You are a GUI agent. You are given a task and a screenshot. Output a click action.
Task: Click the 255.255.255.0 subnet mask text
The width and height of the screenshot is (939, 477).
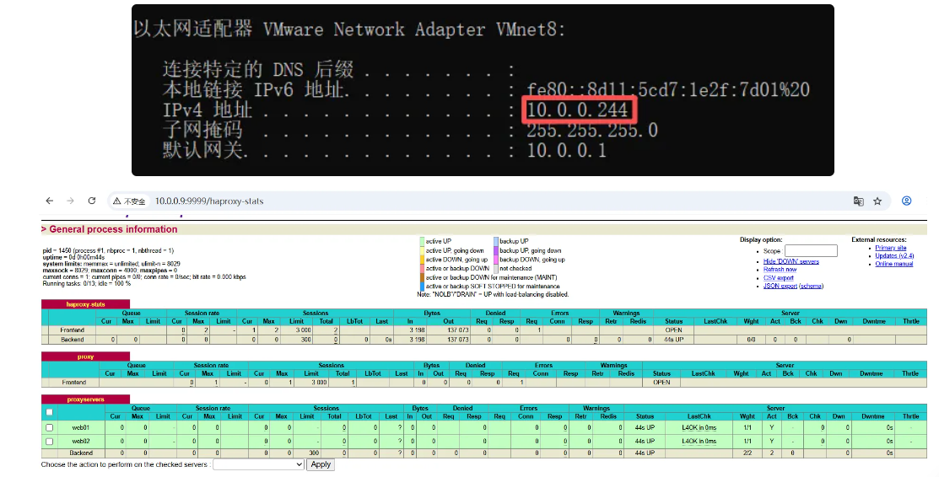pos(592,130)
